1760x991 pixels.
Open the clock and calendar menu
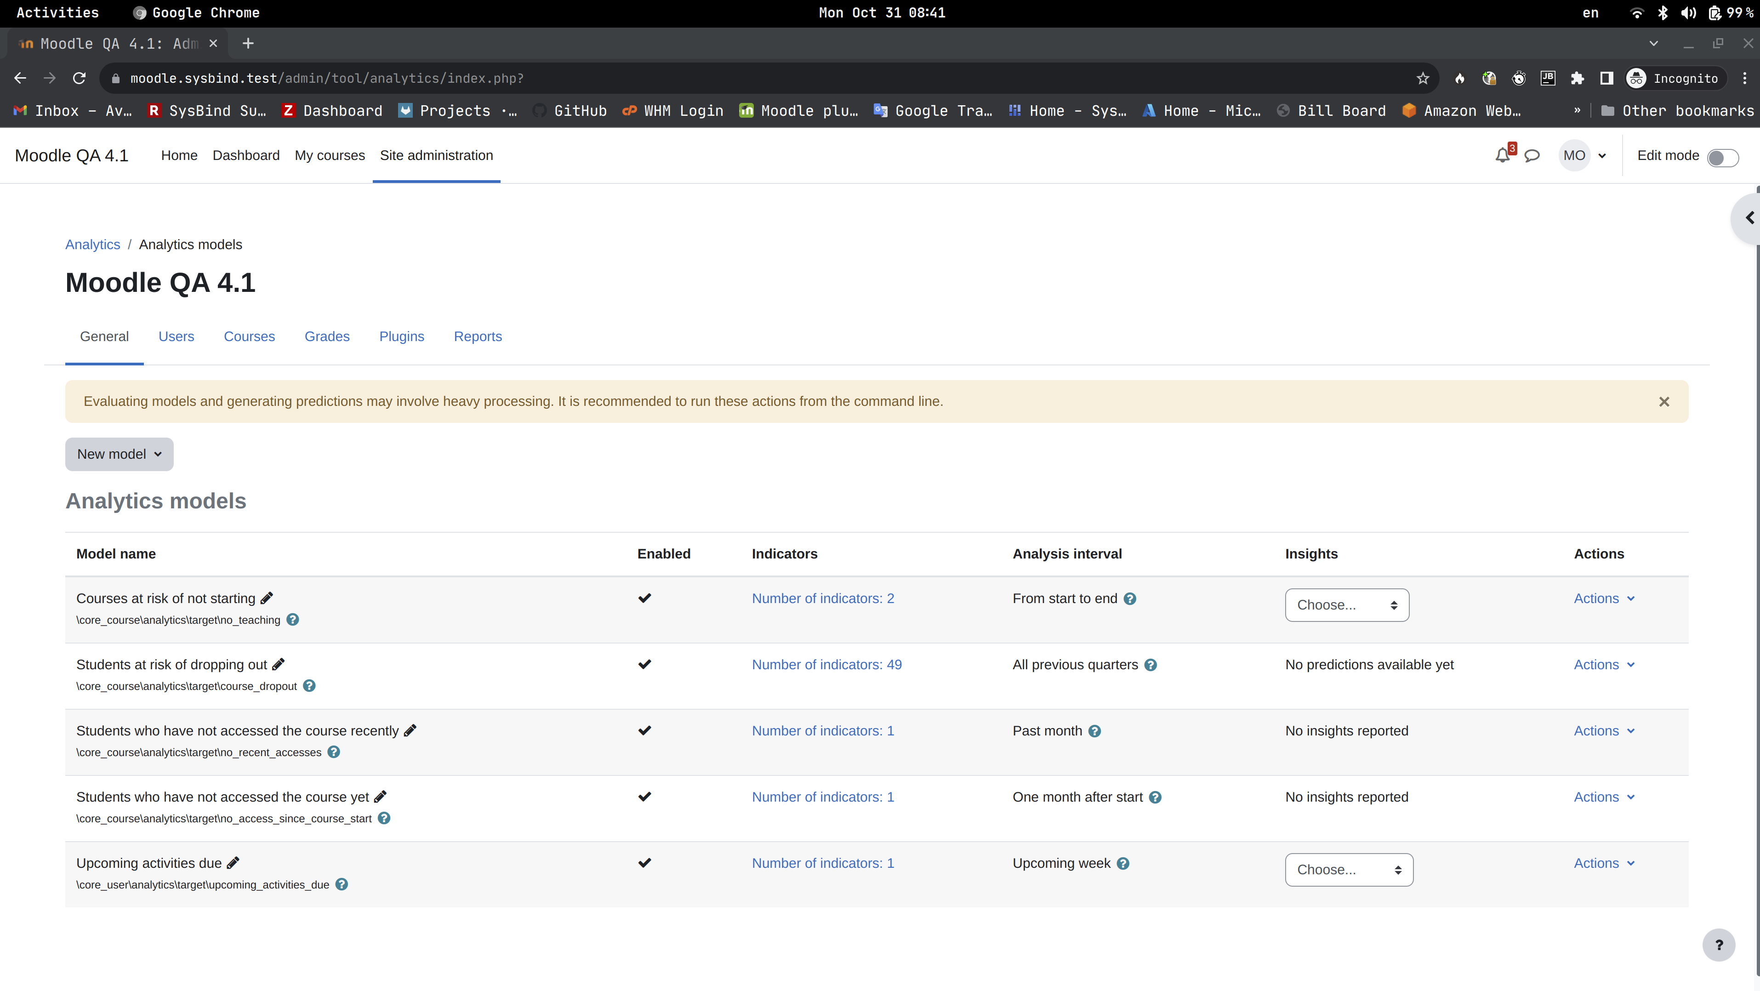tap(881, 13)
